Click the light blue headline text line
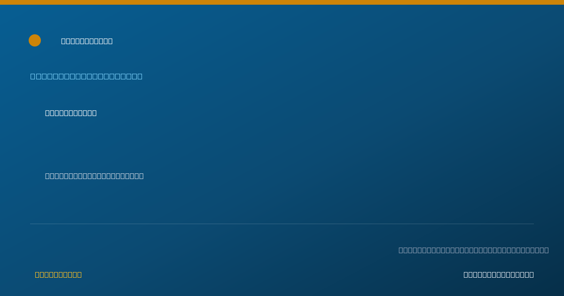Viewport: 564px width, 296px height. coord(86,76)
